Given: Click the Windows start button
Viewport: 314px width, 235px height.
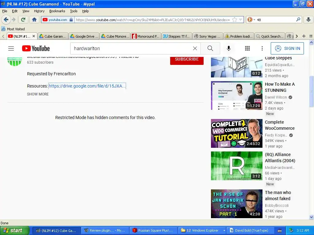Looking at the screenshot, I should 15,230.
